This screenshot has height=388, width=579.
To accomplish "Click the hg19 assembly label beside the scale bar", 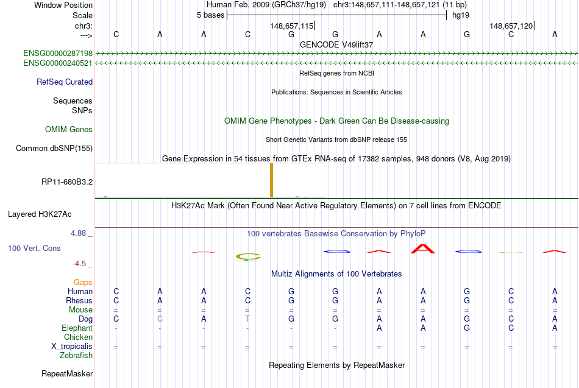I will (x=461, y=15).
